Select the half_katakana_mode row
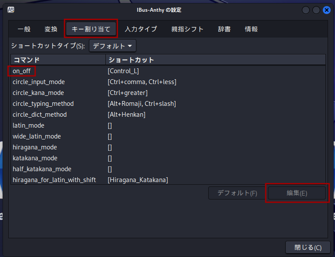Image resolution: width=335 pixels, height=257 pixels. (x=168, y=169)
